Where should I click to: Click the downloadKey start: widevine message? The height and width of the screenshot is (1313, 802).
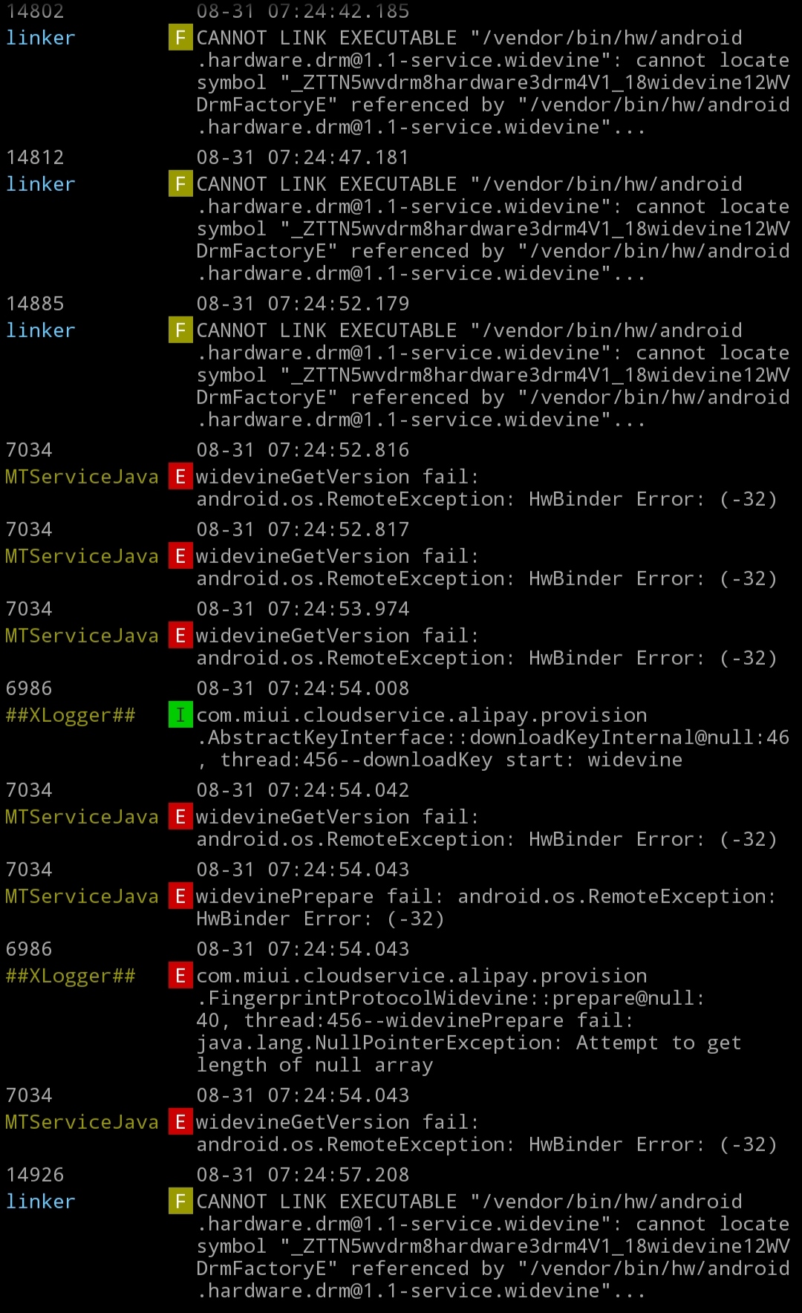pyautogui.click(x=492, y=737)
